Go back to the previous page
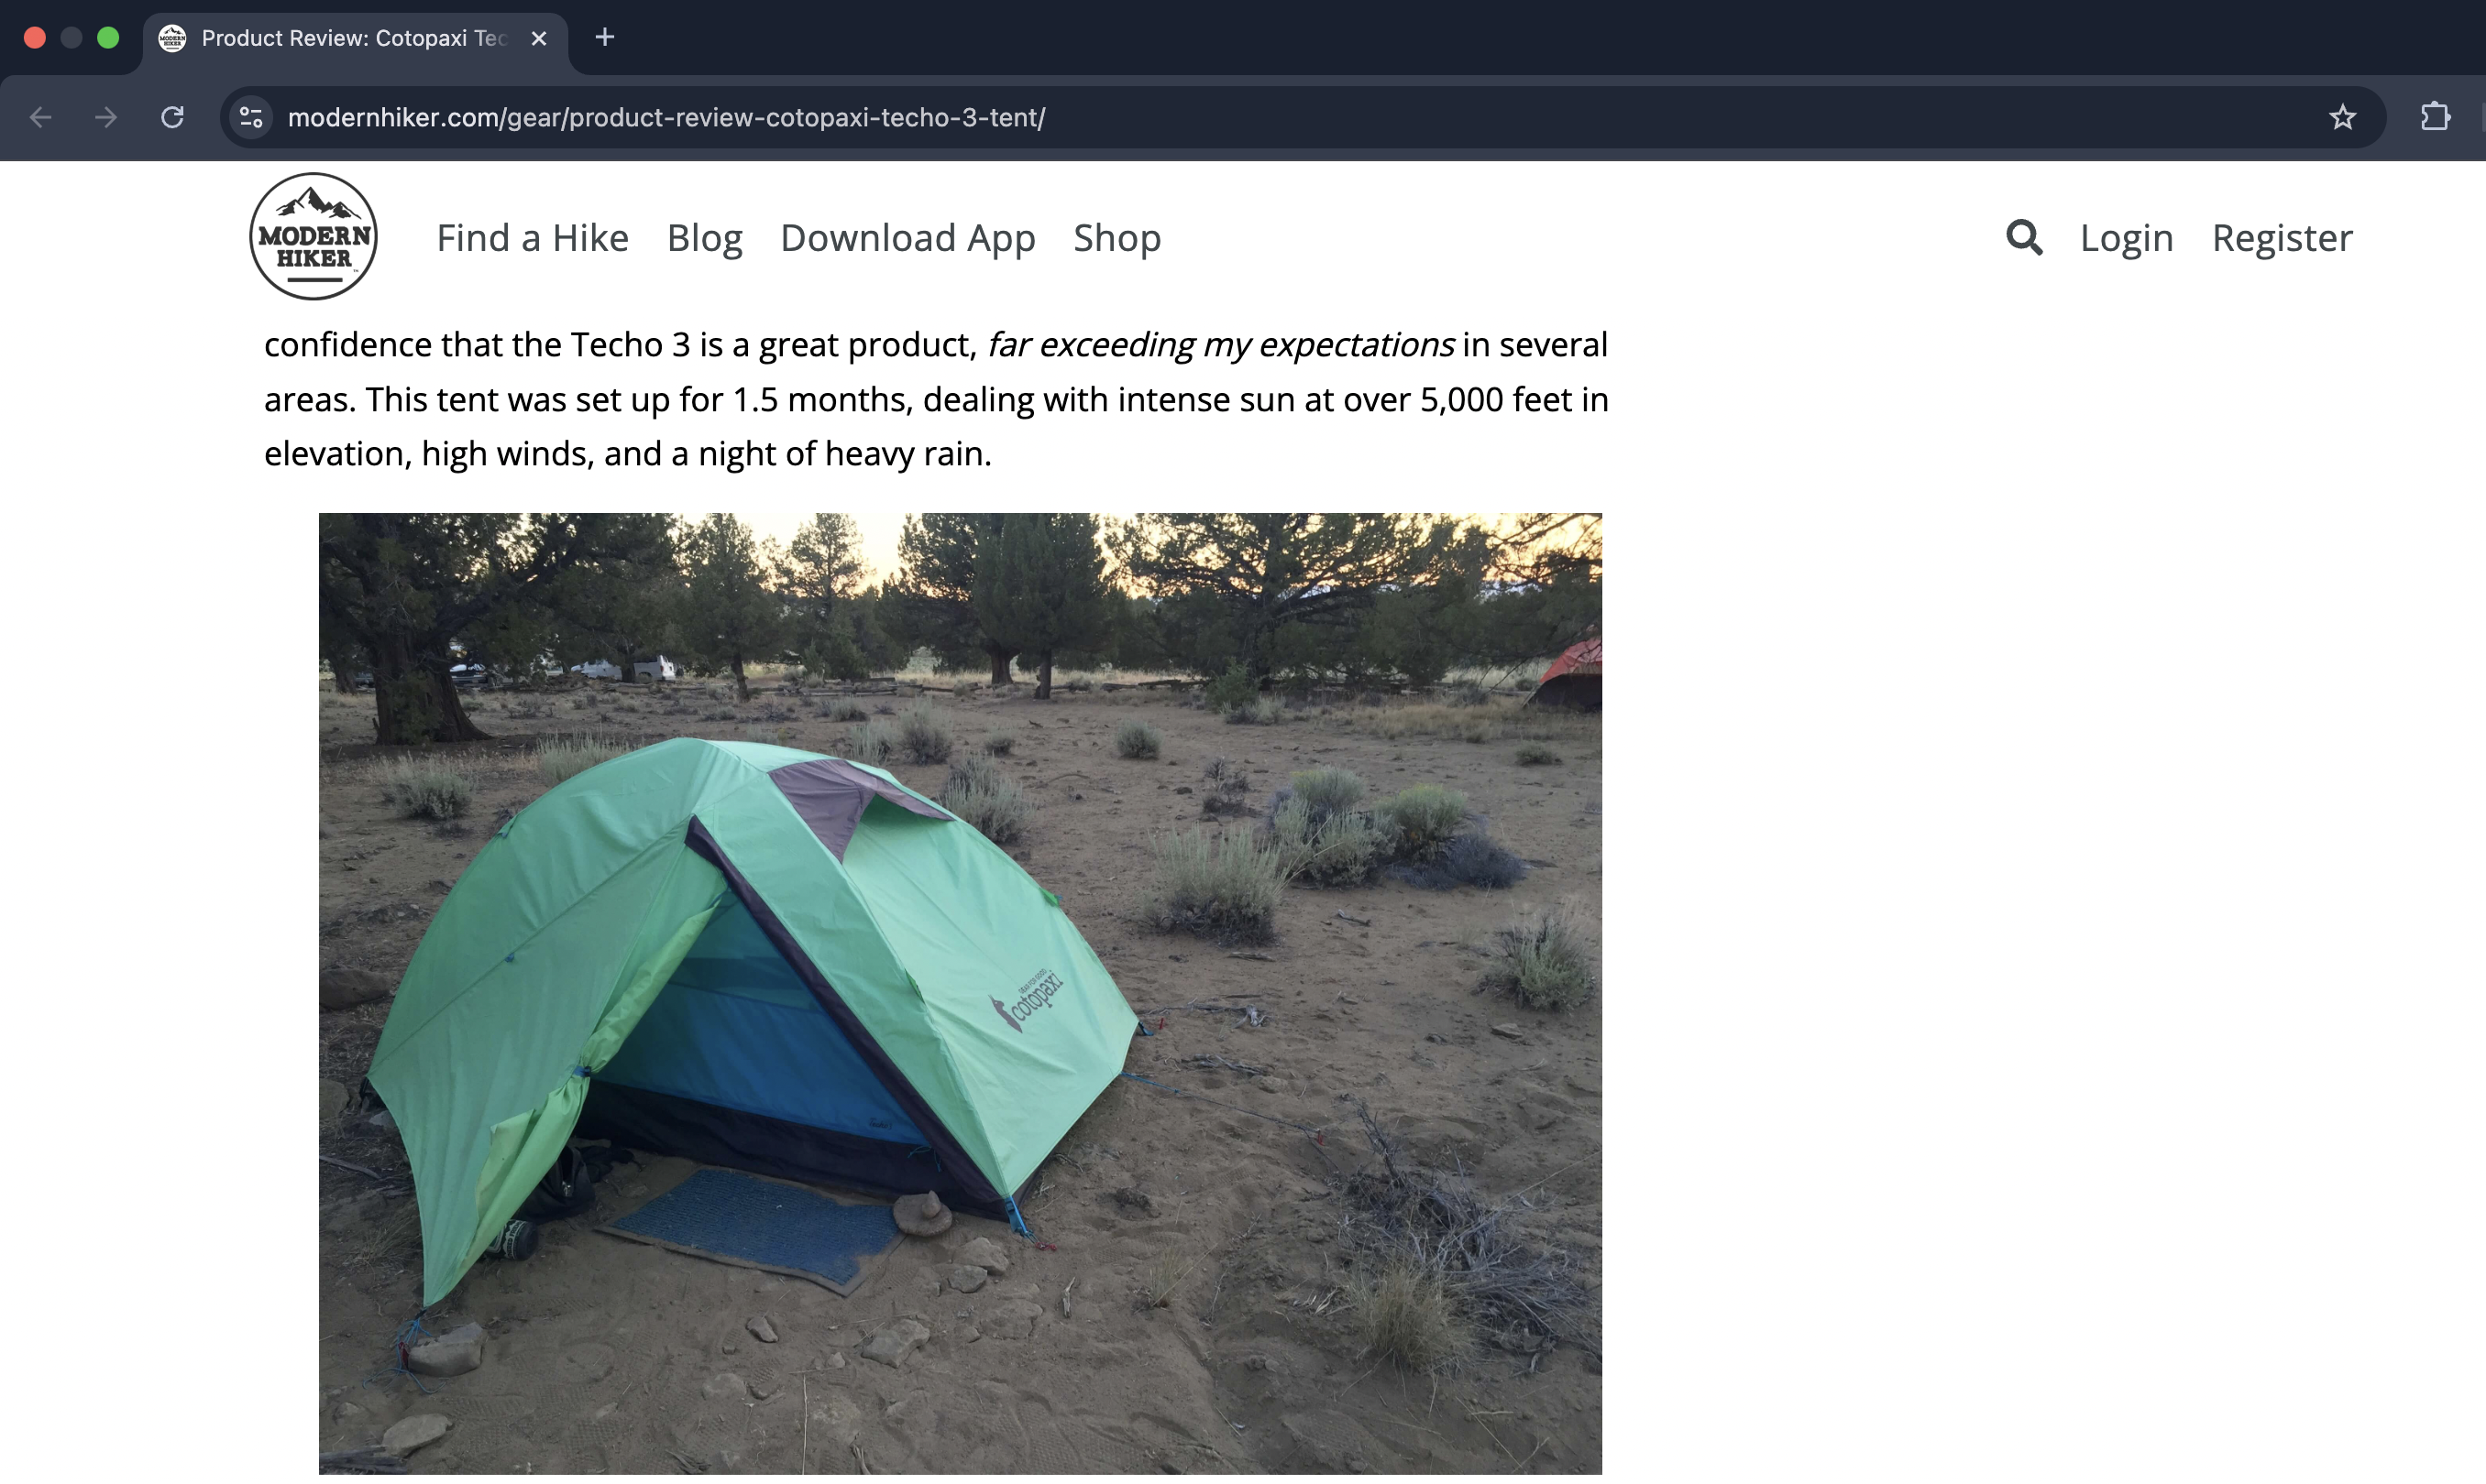This screenshot has height=1484, width=2486. point(40,118)
